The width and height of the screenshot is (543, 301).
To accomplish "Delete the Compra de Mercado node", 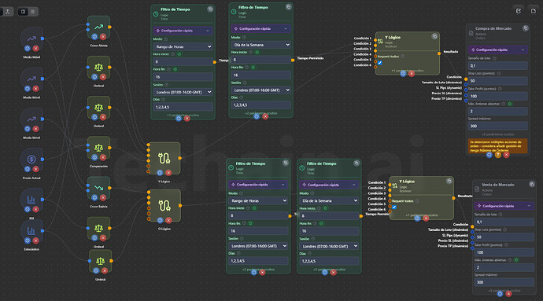I will click(506, 155).
